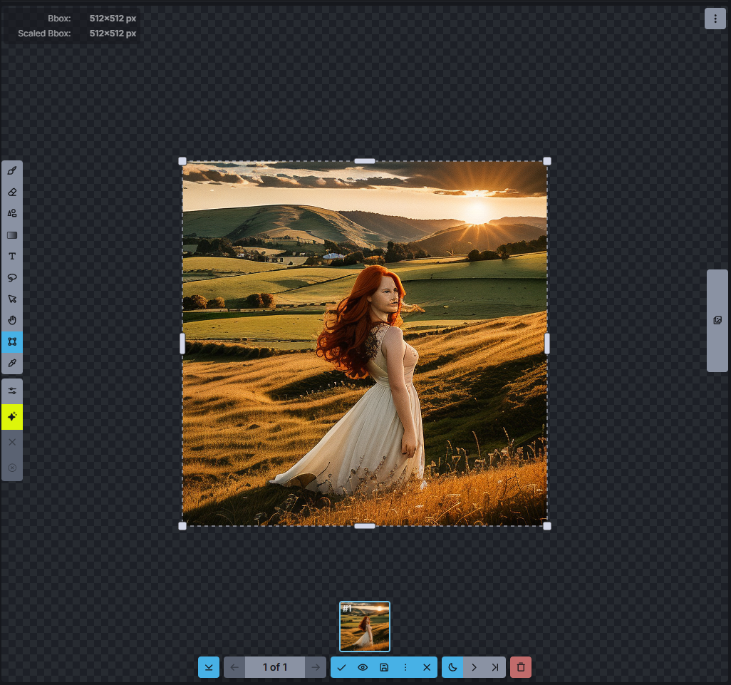The image size is (731, 685).
Task: Open staging more options vertical dots
Action: pos(405,667)
